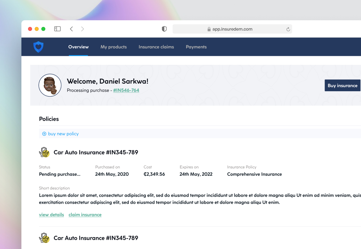Reload the page with the refresh icon
This screenshot has width=361, height=249.
point(288,29)
